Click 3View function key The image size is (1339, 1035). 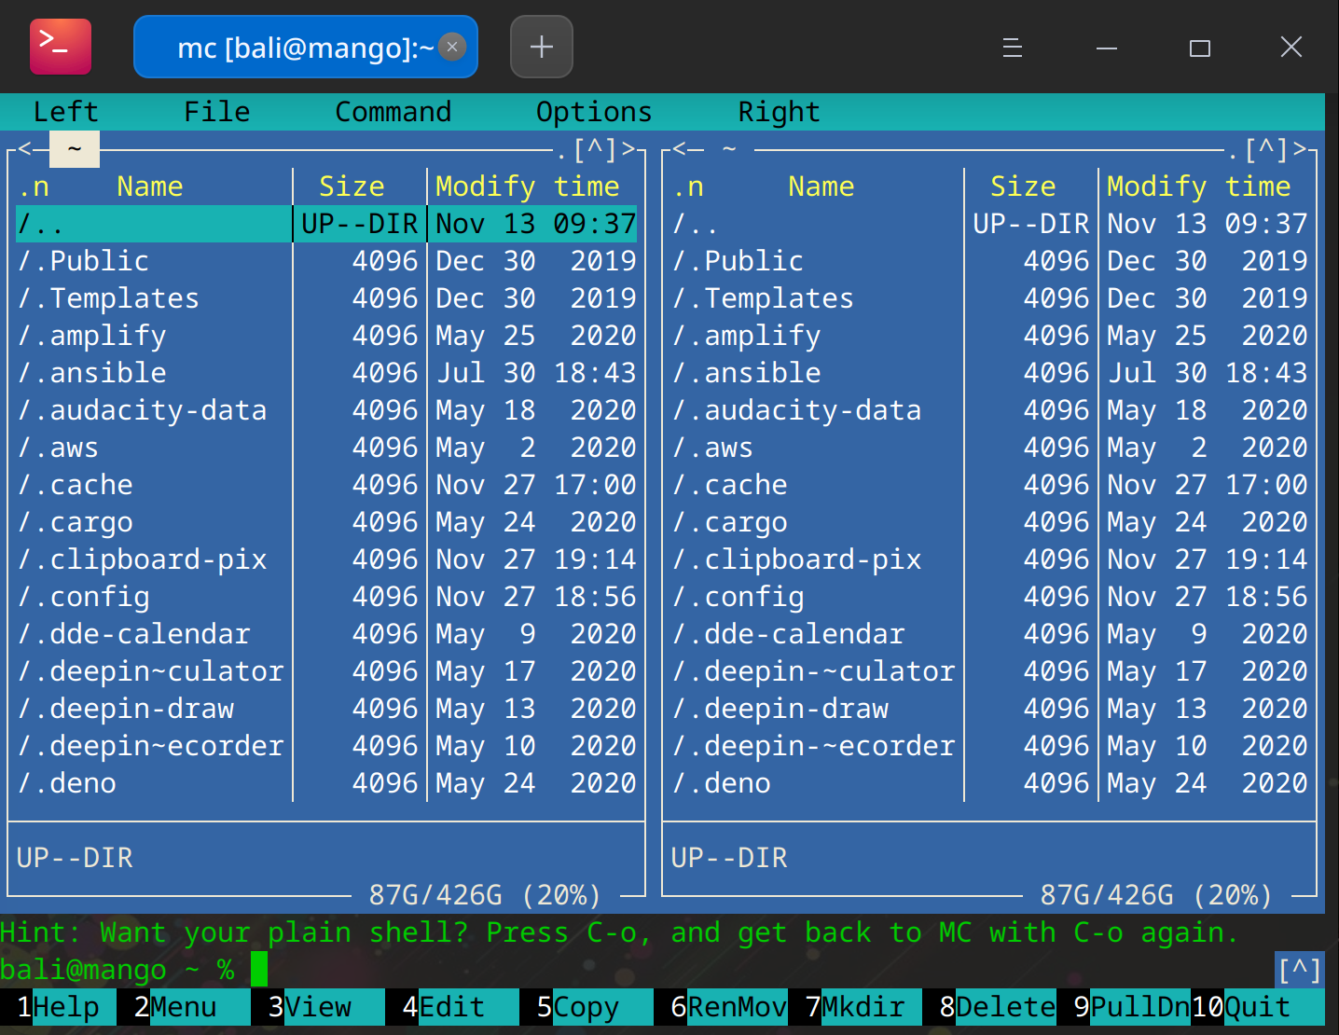point(318,1007)
